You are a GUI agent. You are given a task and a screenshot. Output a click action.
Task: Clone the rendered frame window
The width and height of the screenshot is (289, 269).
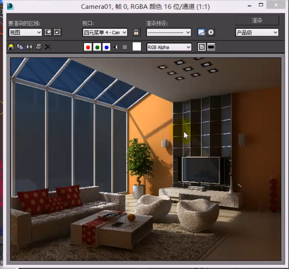[x=29, y=47]
